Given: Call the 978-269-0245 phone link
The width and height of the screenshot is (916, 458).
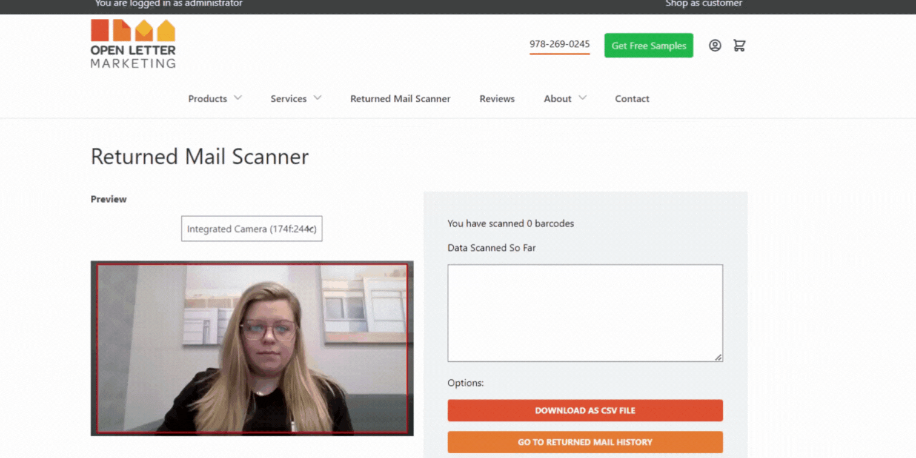Looking at the screenshot, I should point(560,44).
